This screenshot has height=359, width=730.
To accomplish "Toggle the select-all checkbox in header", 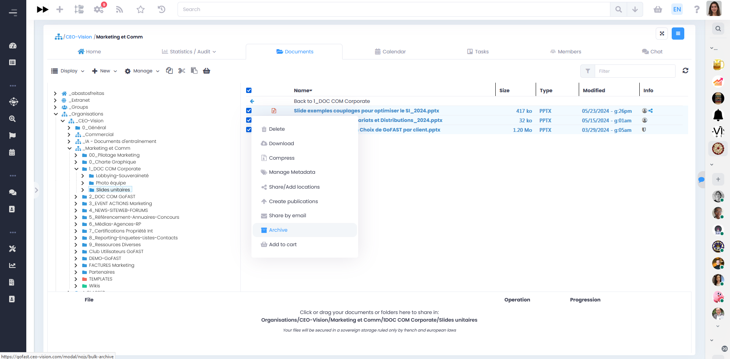I will click(249, 90).
